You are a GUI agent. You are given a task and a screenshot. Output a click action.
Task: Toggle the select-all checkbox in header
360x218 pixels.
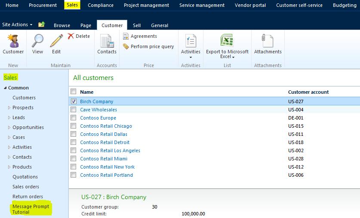(x=73, y=92)
